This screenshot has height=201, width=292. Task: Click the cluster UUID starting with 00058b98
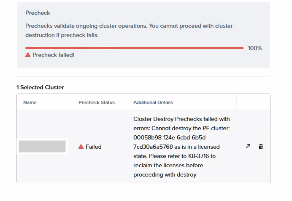tap(170, 137)
